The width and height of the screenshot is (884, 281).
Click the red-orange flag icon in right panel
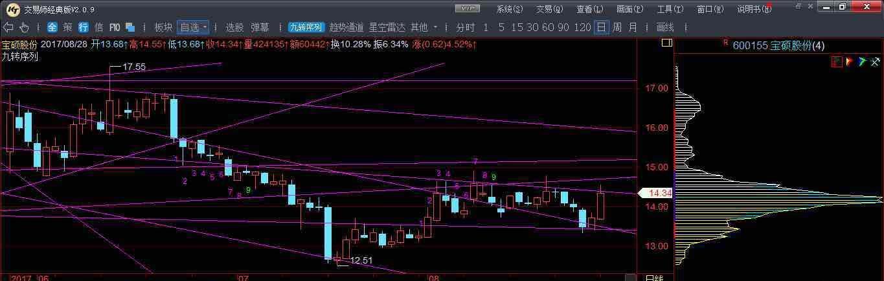tap(849, 62)
